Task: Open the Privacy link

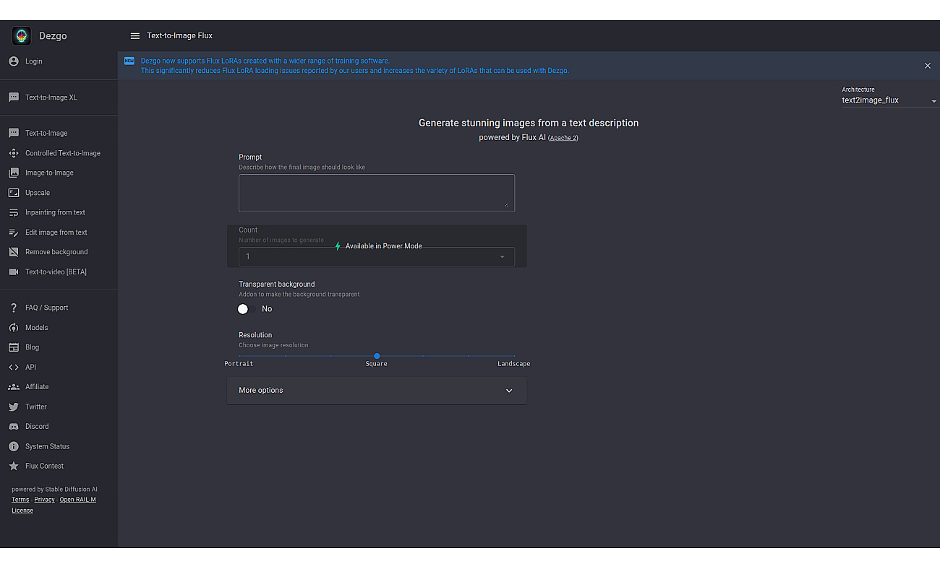Action: click(44, 500)
